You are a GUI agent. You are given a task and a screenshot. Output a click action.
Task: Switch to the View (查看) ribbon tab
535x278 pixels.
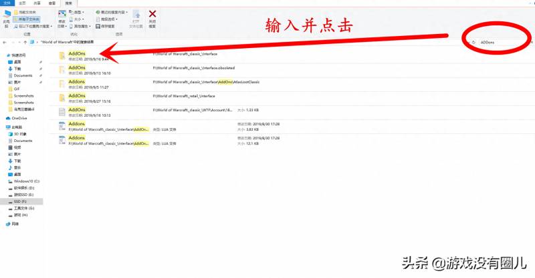(x=52, y=3)
